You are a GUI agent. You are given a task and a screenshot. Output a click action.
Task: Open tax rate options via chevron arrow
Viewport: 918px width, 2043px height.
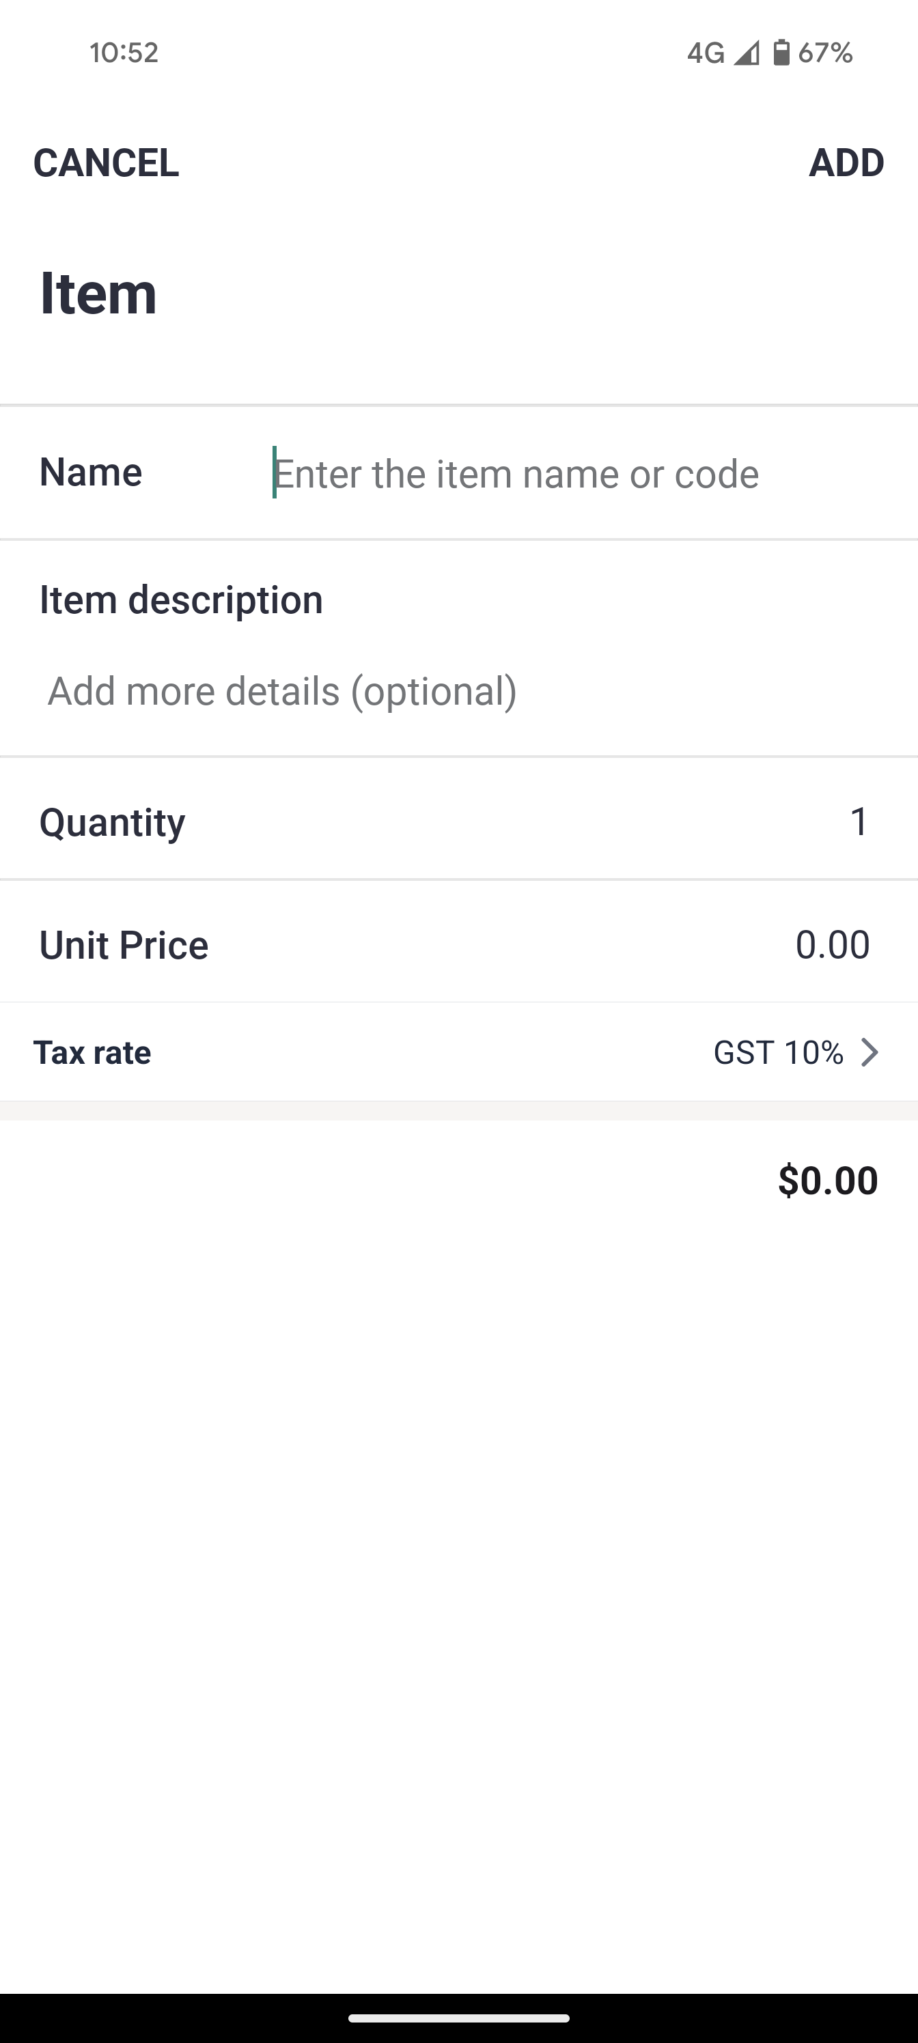870,1052
